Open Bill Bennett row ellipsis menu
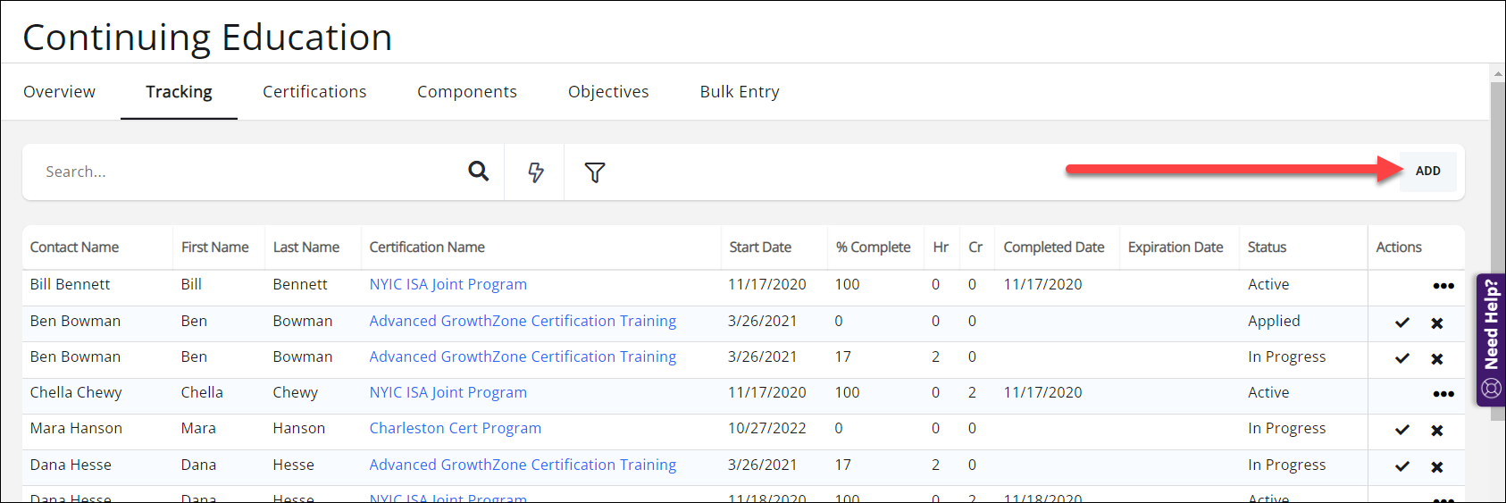Screen dimensions: 1506x503 [x=1443, y=286]
